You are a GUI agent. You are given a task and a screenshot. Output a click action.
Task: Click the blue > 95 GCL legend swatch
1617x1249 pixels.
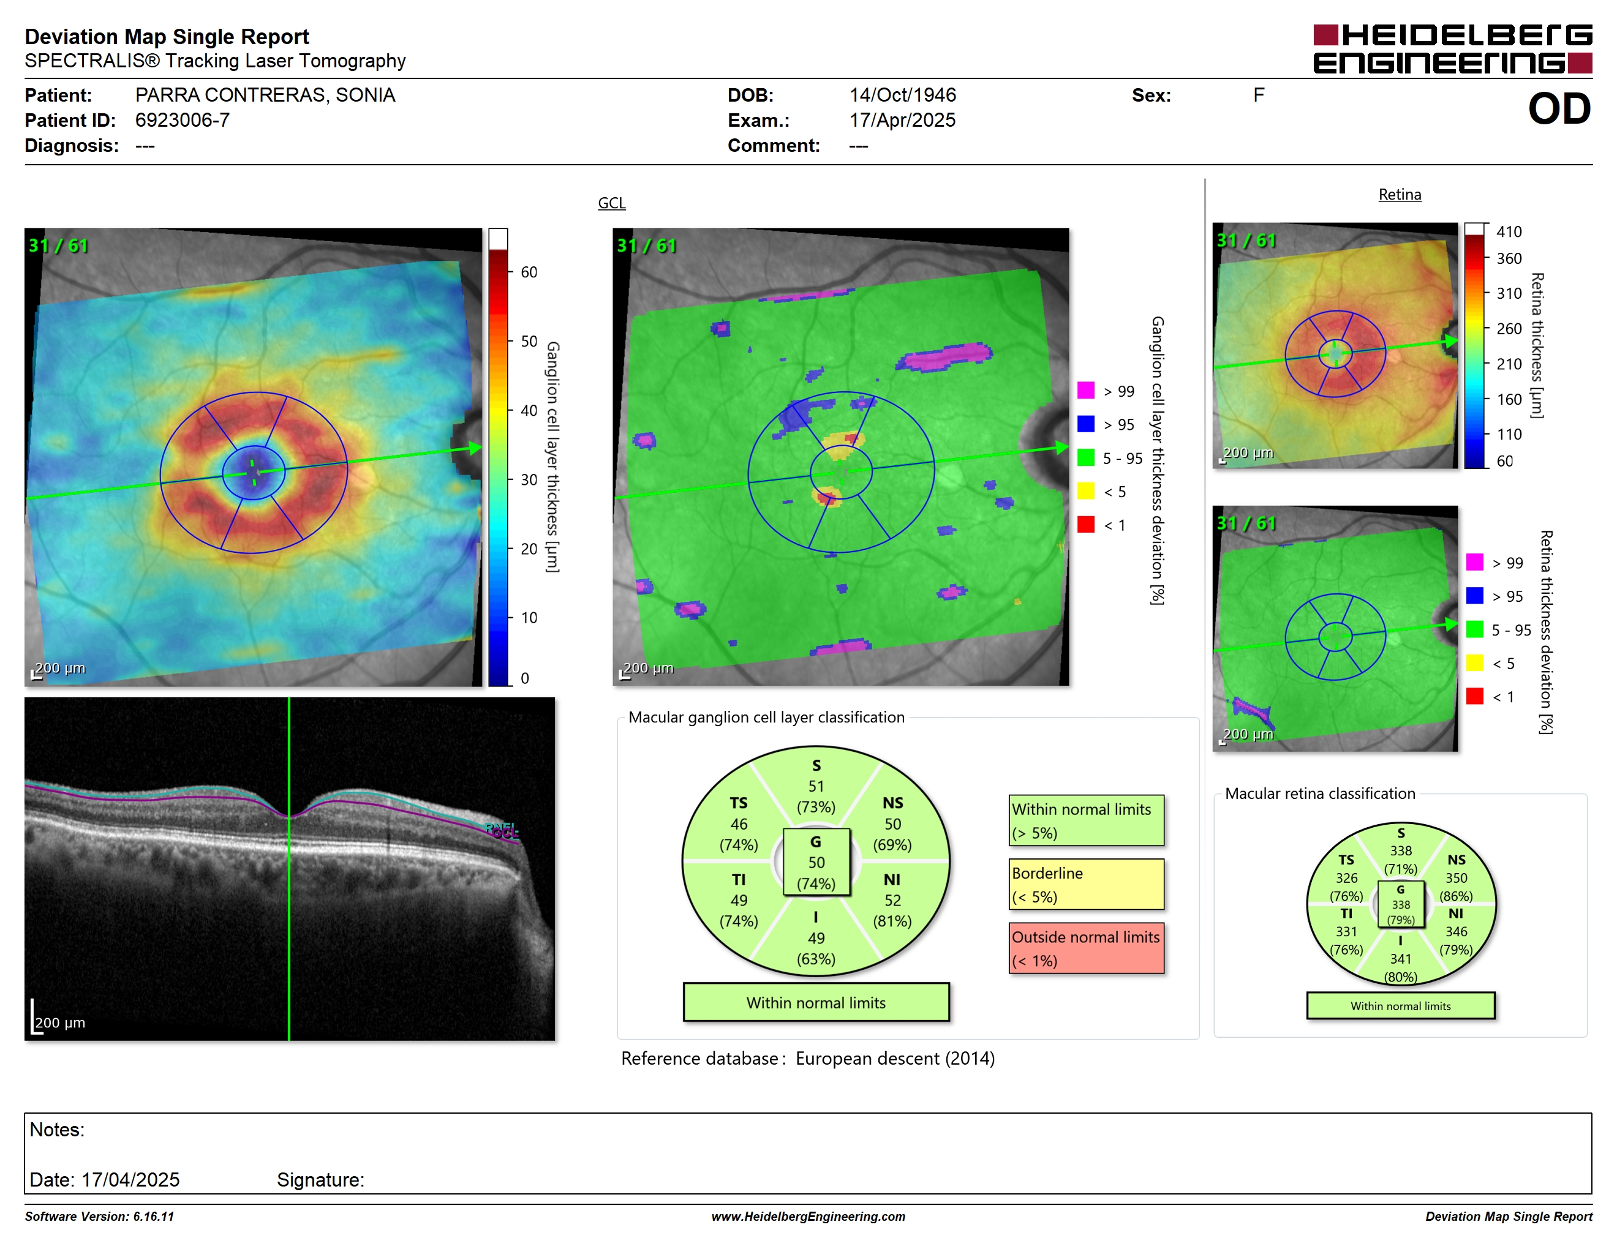(1085, 424)
